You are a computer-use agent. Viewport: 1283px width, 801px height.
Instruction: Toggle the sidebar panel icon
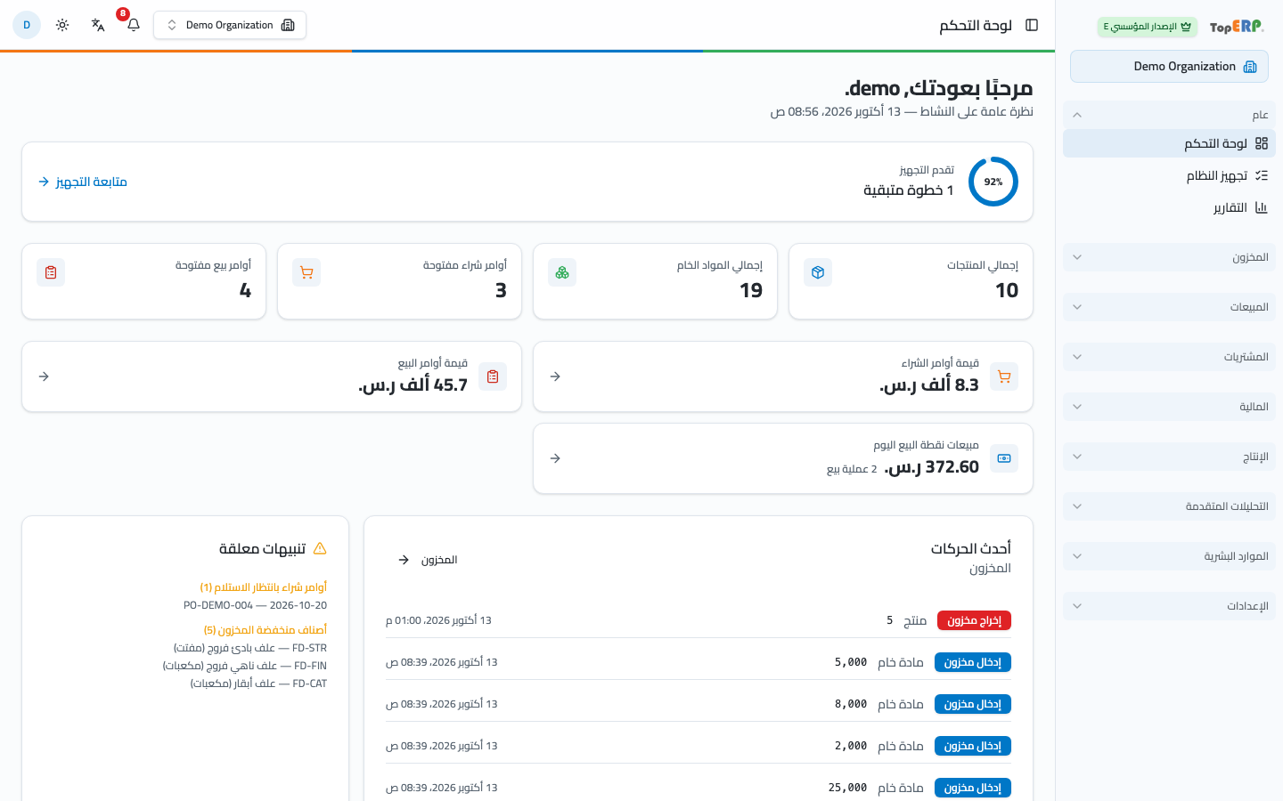pos(1032,25)
